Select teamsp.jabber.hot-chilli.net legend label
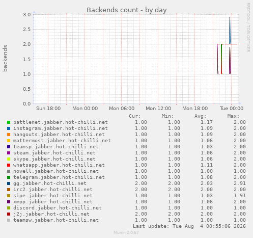Image resolution: width=253 pixels, height=238 pixels. tap(56, 147)
